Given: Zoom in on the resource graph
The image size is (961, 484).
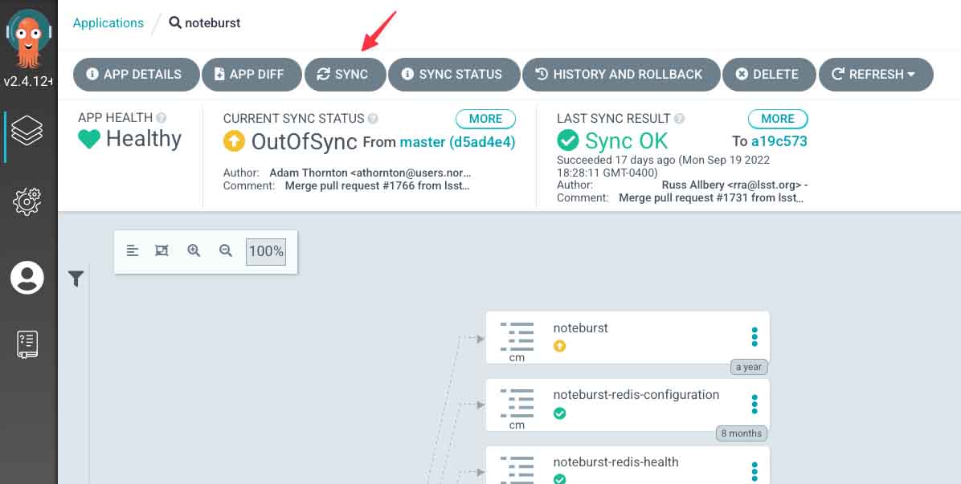Looking at the screenshot, I should [x=194, y=250].
